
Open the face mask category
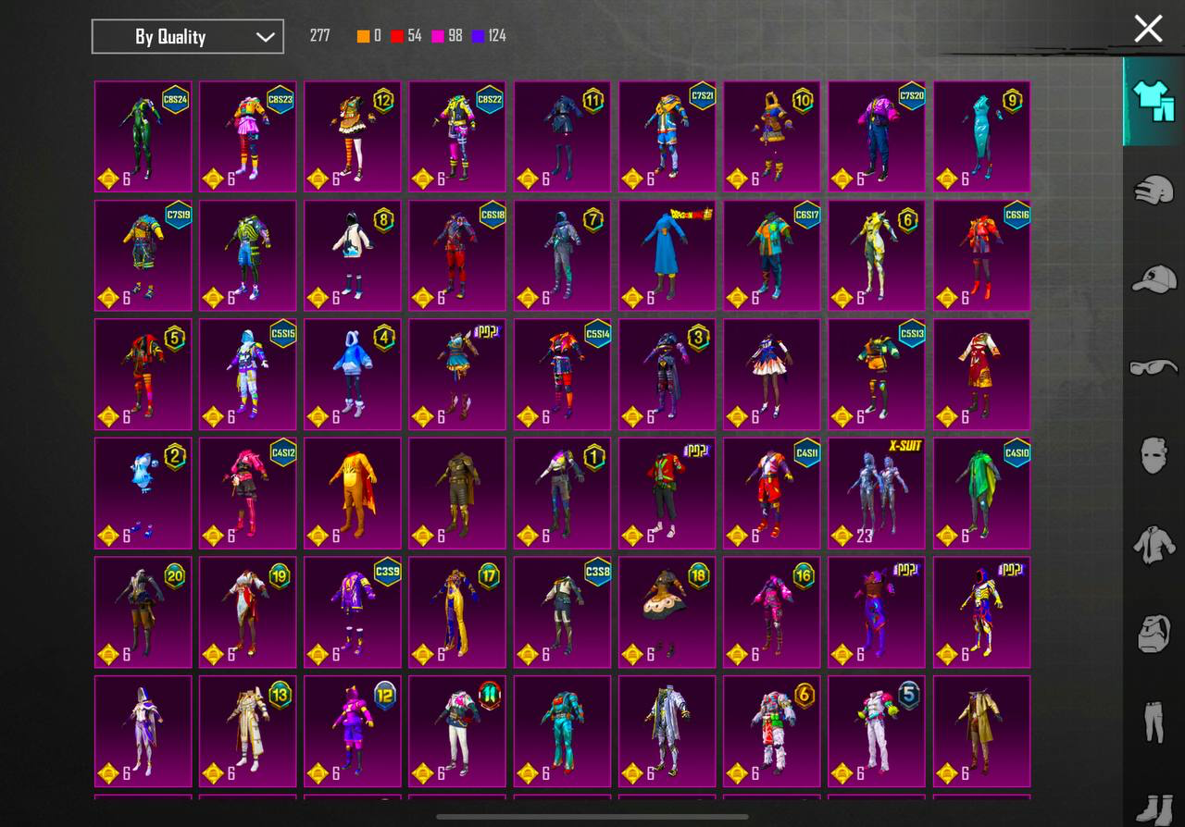click(x=1154, y=456)
